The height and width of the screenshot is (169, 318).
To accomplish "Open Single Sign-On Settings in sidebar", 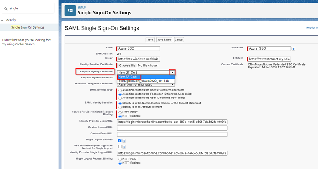I will point(27,27).
